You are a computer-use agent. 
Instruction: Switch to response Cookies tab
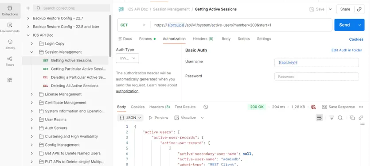click(138, 107)
